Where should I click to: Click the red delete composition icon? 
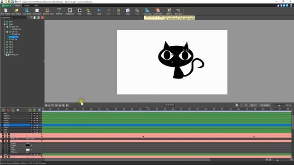click(x=42, y=17)
